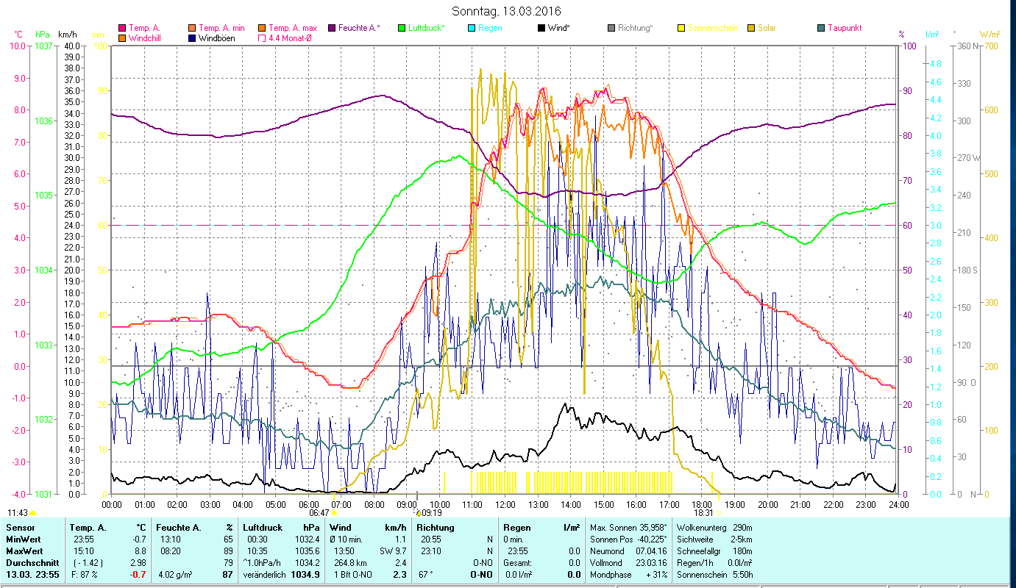This screenshot has width=1016, height=588.
Task: Click the sunset marker at 18:31
Action: pyautogui.click(x=719, y=513)
